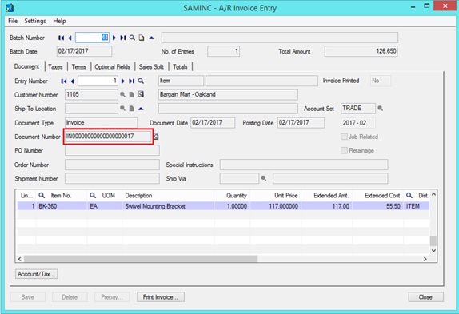Viewport: 459px width, 314px height.
Task: Click the Delete button
Action: tap(70, 297)
